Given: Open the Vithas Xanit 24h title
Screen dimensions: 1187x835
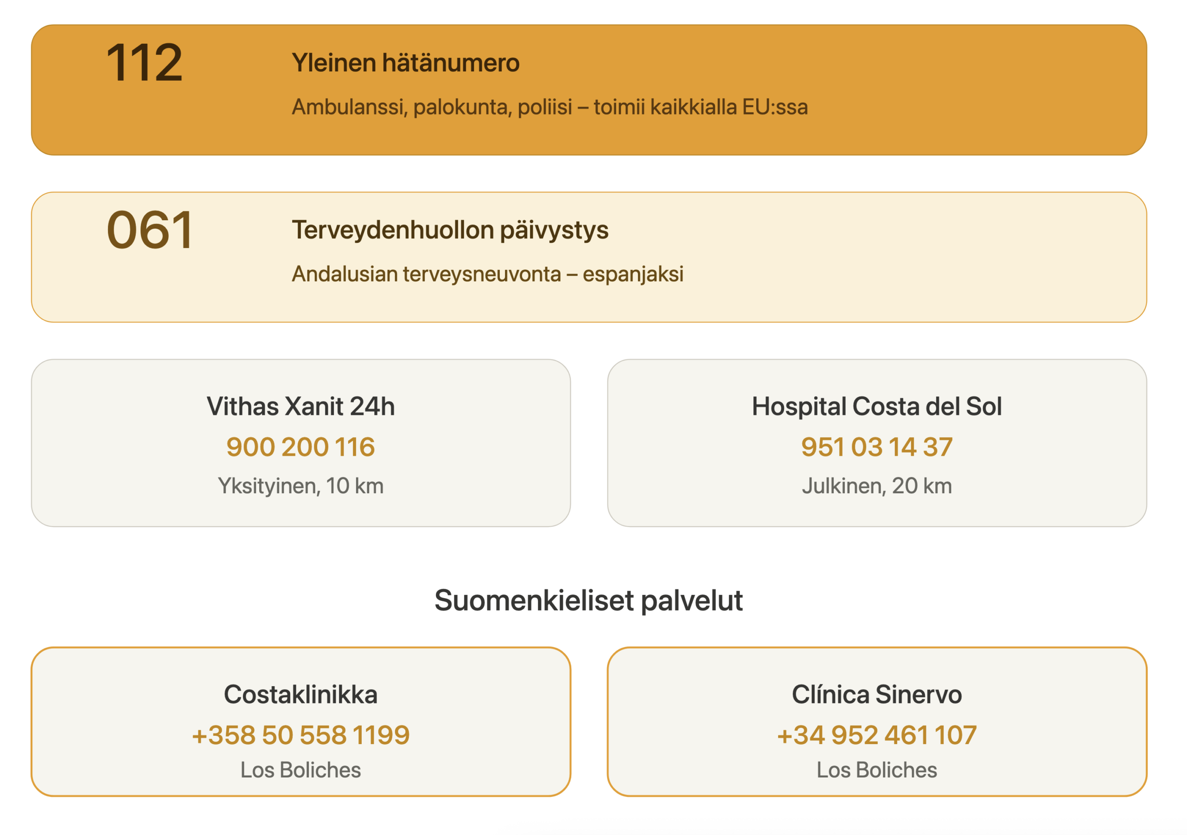Looking at the screenshot, I should (300, 407).
